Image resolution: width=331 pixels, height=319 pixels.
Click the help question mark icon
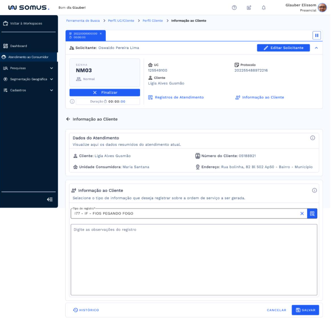234,8
